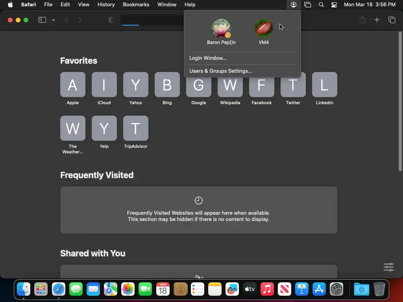
Task: Click the page's vertical scrollbar
Action: (x=400, y=101)
